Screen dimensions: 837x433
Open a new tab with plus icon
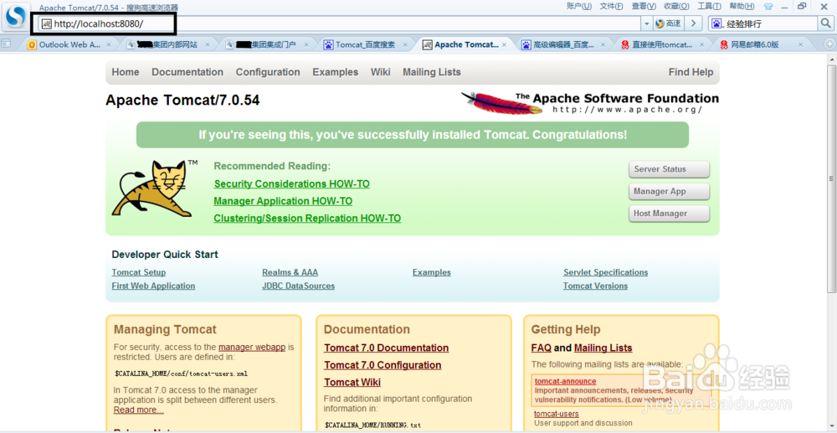click(829, 45)
